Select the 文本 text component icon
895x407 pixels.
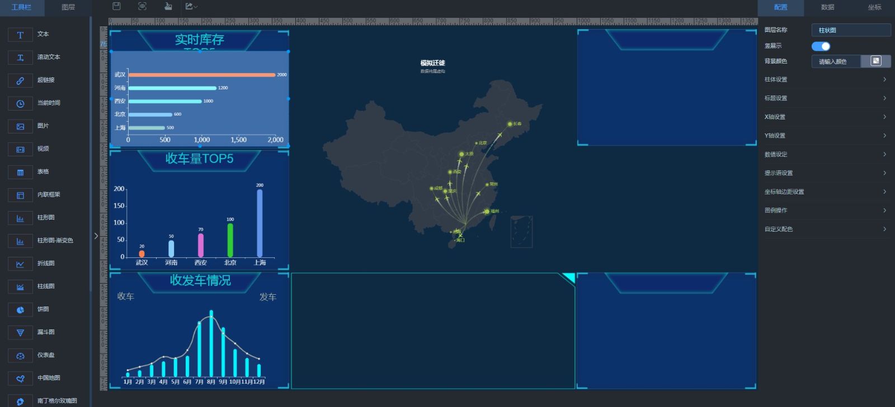pyautogui.click(x=20, y=35)
